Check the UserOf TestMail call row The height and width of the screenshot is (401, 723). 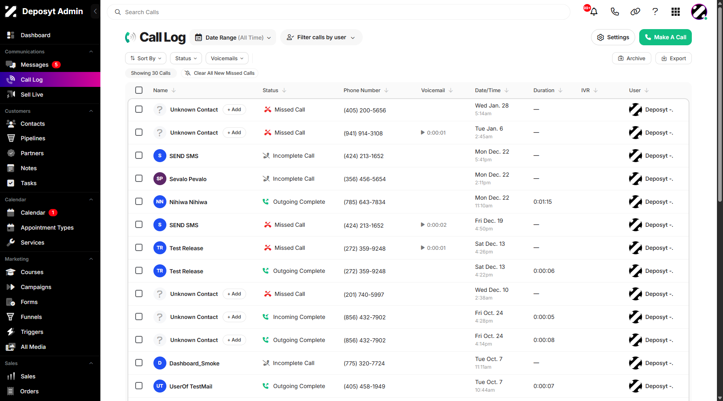click(x=139, y=386)
